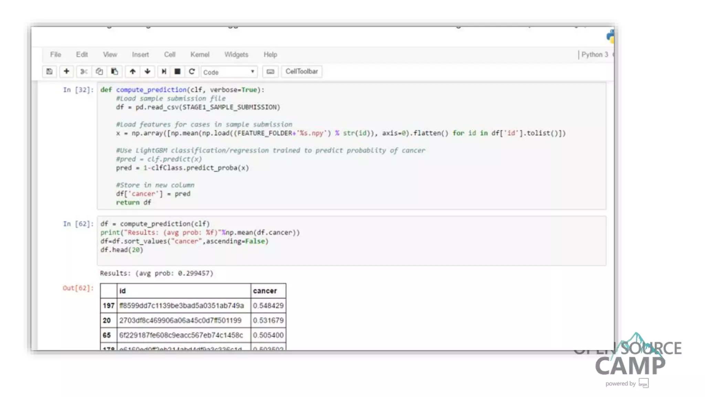Interrupt kernel with stop icon
The image size is (705, 397).
pos(177,71)
